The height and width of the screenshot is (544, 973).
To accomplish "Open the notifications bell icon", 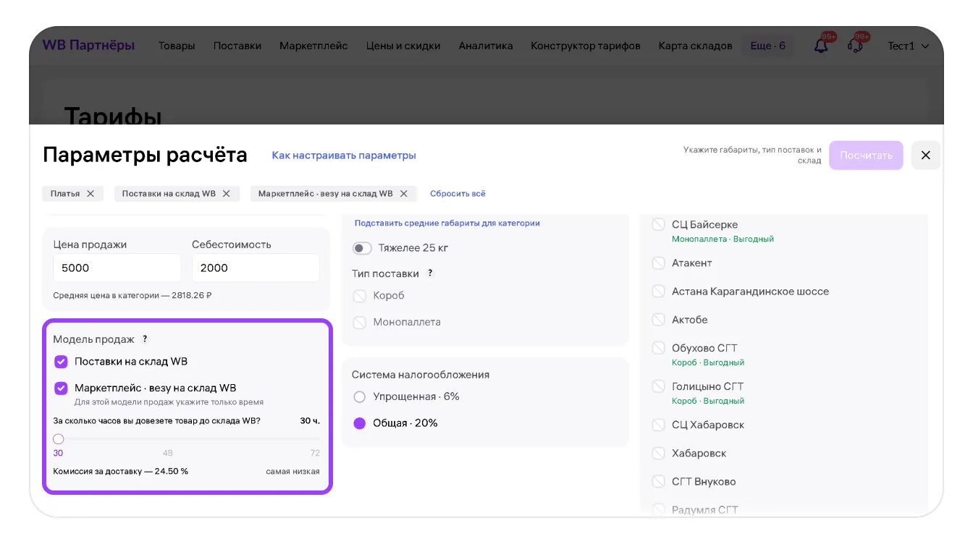I will (821, 46).
